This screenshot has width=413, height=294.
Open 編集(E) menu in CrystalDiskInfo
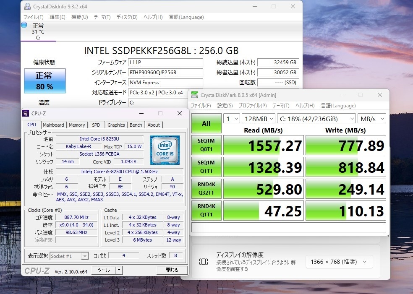[x=58, y=17]
